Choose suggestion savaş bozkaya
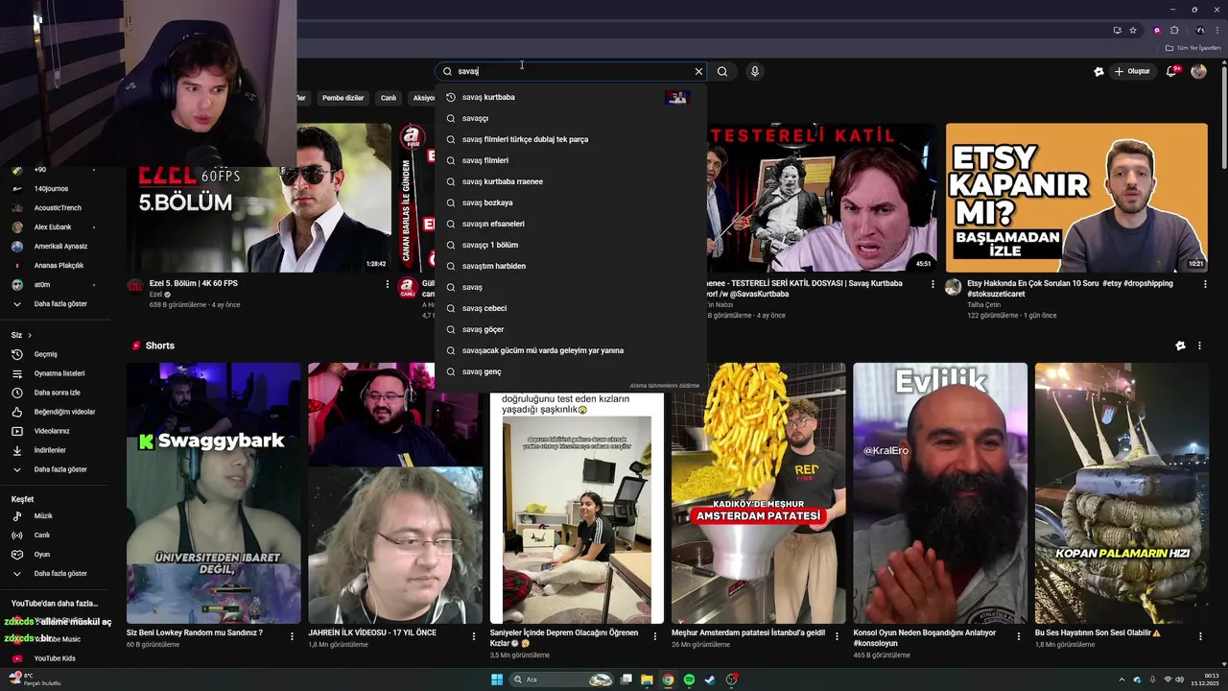The height and width of the screenshot is (691, 1228). [570, 203]
